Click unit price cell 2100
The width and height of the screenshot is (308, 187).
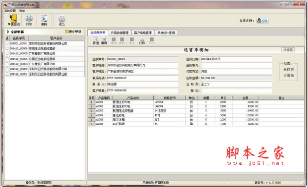click(x=223, y=106)
